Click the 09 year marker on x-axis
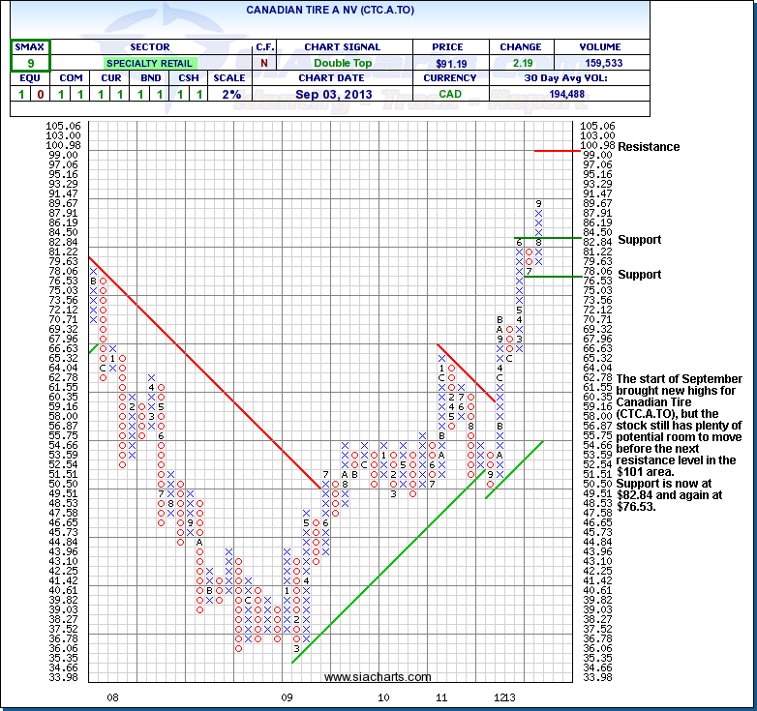This screenshot has width=757, height=711. coord(286,696)
